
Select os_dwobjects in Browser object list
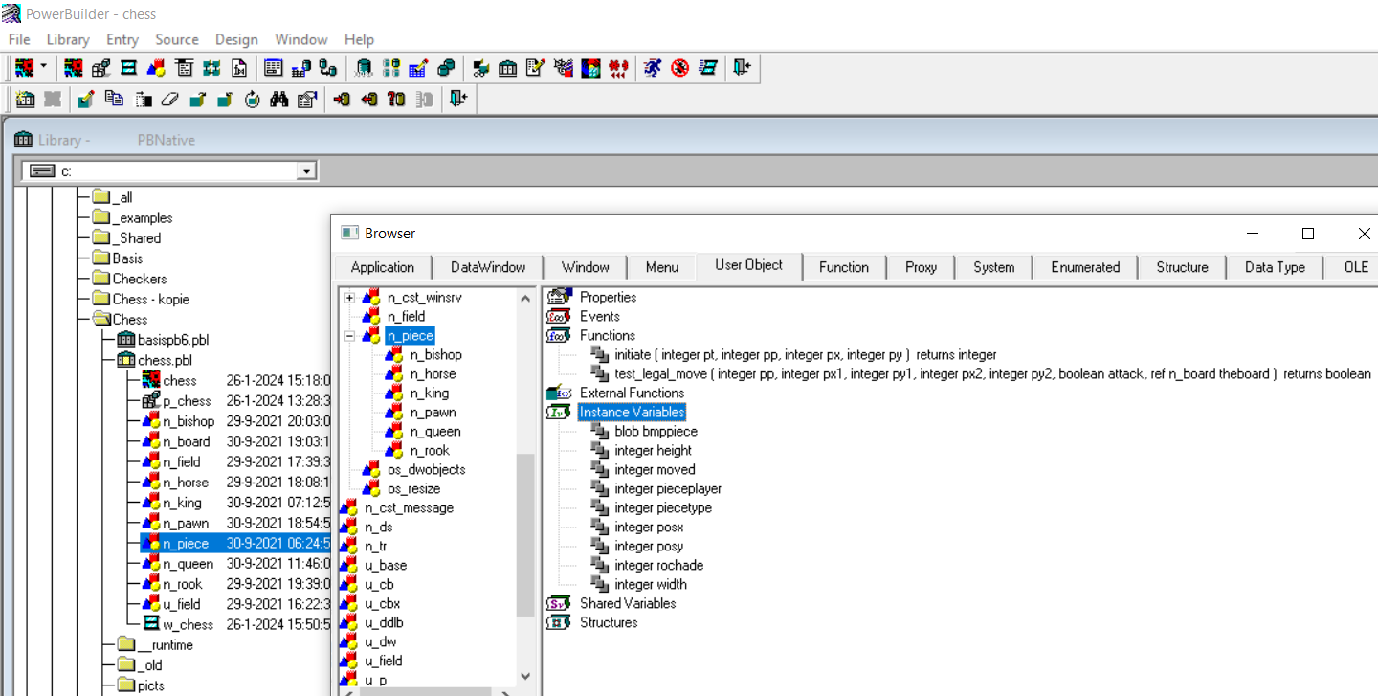pyautogui.click(x=426, y=469)
